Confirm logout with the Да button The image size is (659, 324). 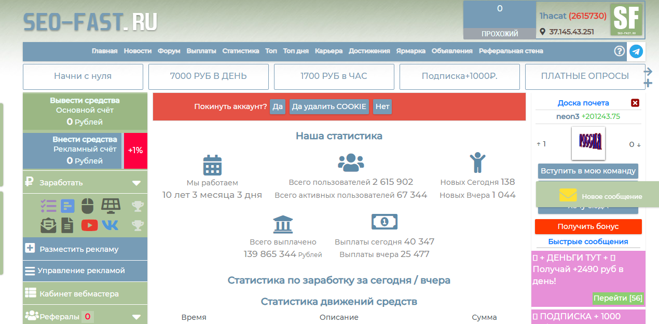278,106
